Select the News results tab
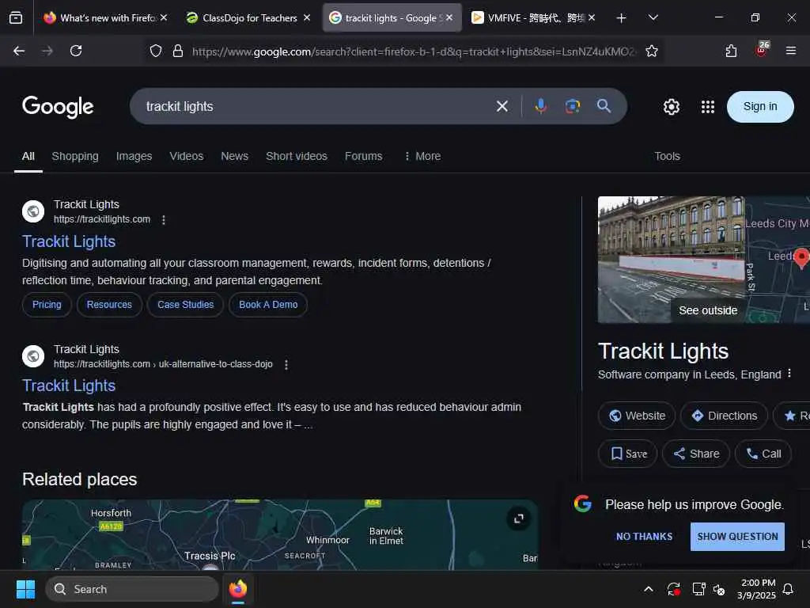 [x=234, y=156]
